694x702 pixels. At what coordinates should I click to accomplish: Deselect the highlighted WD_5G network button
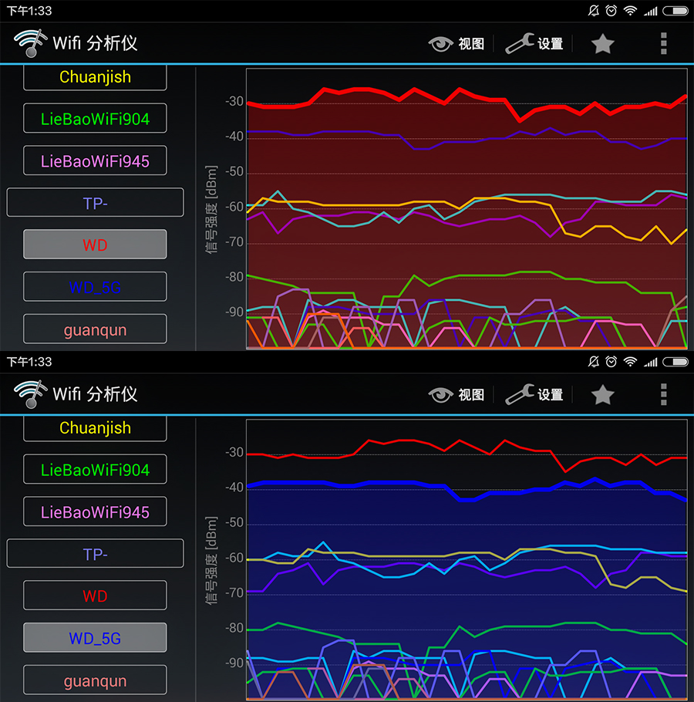point(95,638)
